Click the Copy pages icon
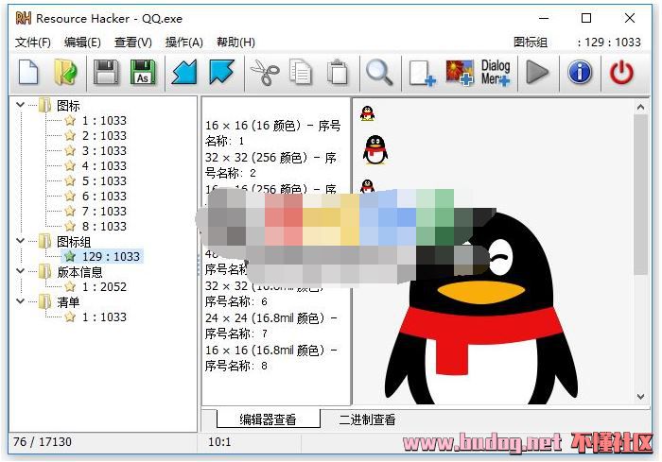The width and height of the screenshot is (662, 462). point(301,73)
